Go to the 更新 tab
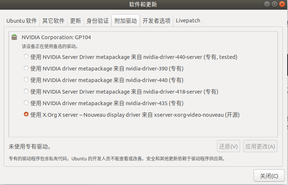 (76, 21)
